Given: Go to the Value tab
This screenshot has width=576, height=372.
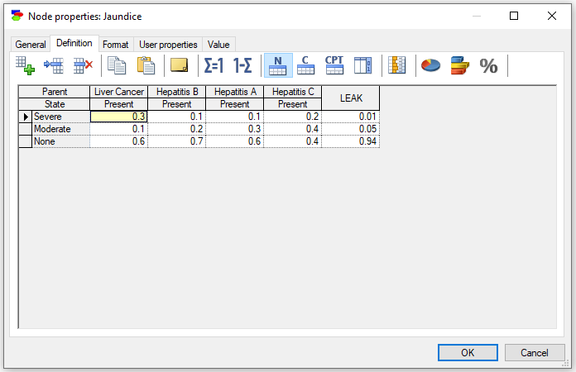Looking at the screenshot, I should (218, 45).
